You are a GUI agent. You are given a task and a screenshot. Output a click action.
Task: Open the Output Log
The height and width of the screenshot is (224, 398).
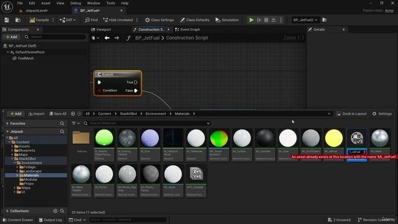click(50, 220)
